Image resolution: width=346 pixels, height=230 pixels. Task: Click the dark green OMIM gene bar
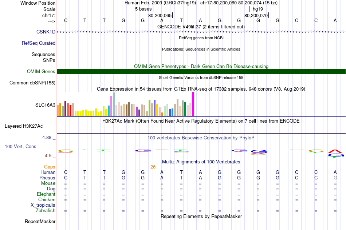pos(201,71)
